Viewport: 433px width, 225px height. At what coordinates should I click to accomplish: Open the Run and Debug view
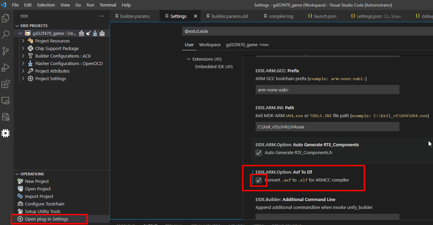pos(5,67)
